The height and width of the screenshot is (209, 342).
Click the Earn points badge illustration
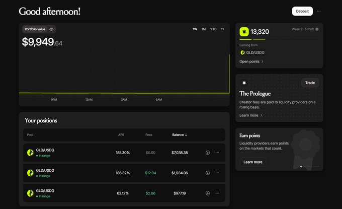[305, 150]
